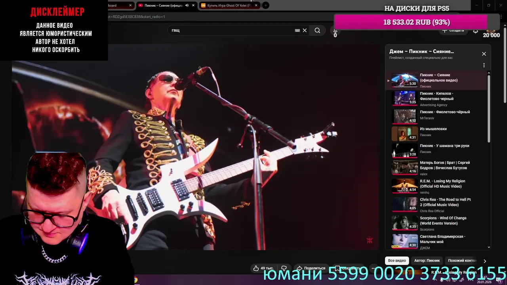The height and width of the screenshot is (285, 507).
Task: Open the Windows notification center icon
Action: pos(498,280)
